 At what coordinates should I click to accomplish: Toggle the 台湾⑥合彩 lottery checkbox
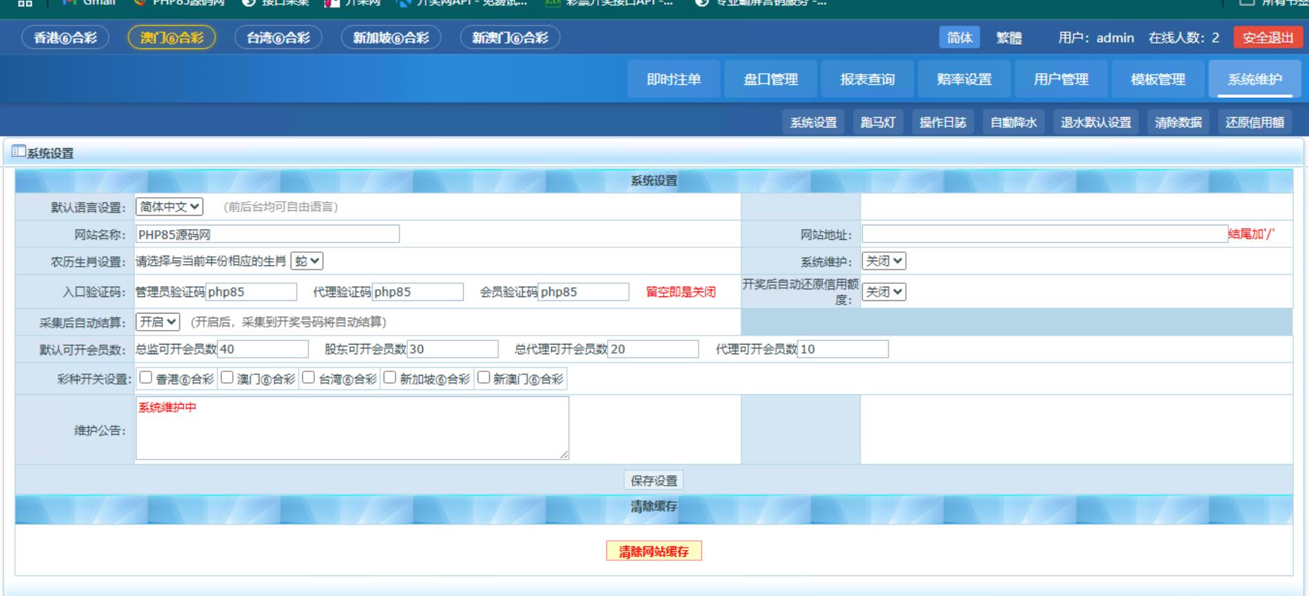[x=309, y=378]
